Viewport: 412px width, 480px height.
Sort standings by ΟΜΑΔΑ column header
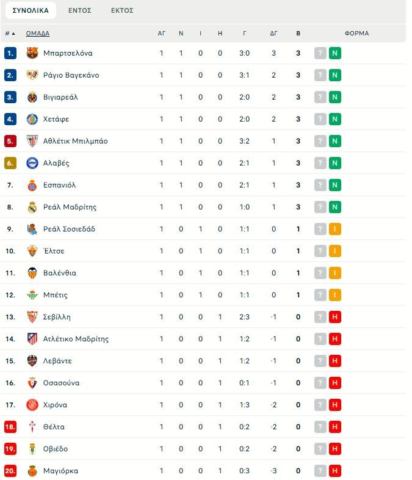pos(37,34)
